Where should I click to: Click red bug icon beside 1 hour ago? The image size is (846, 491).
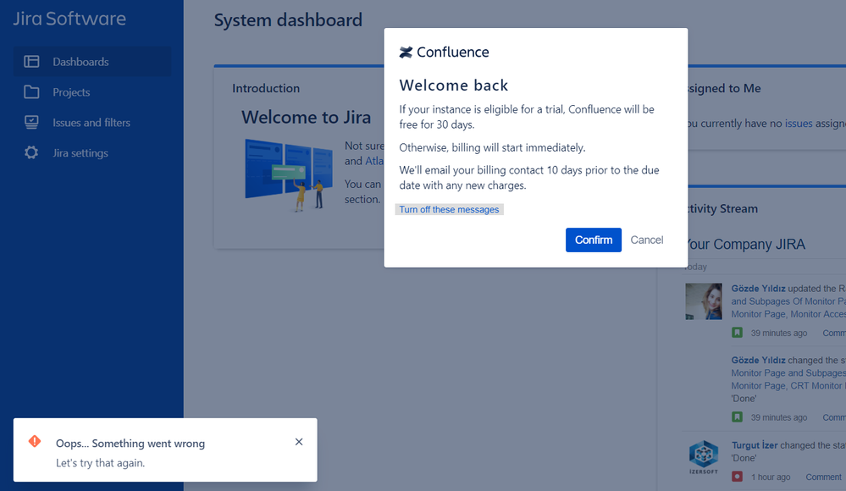point(737,477)
